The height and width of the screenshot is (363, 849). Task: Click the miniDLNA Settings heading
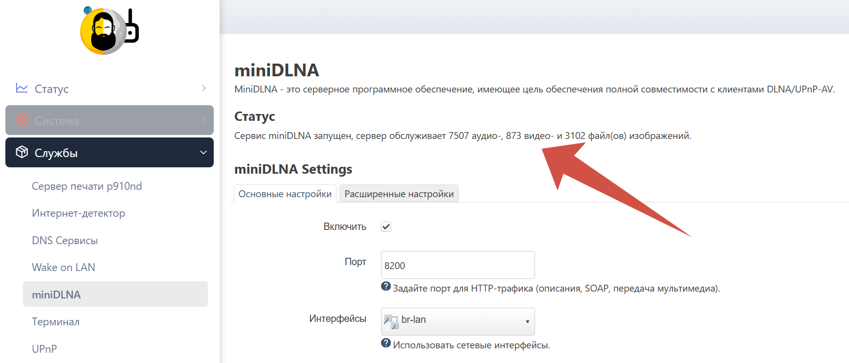[x=293, y=169]
